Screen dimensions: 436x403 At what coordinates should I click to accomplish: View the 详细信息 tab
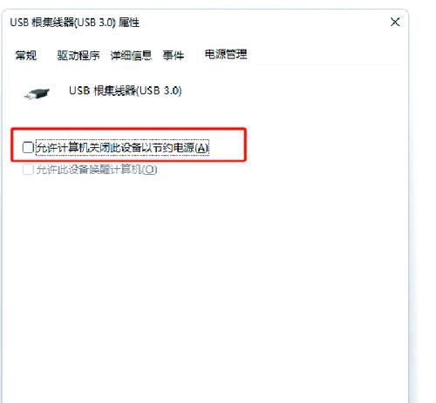click(131, 55)
